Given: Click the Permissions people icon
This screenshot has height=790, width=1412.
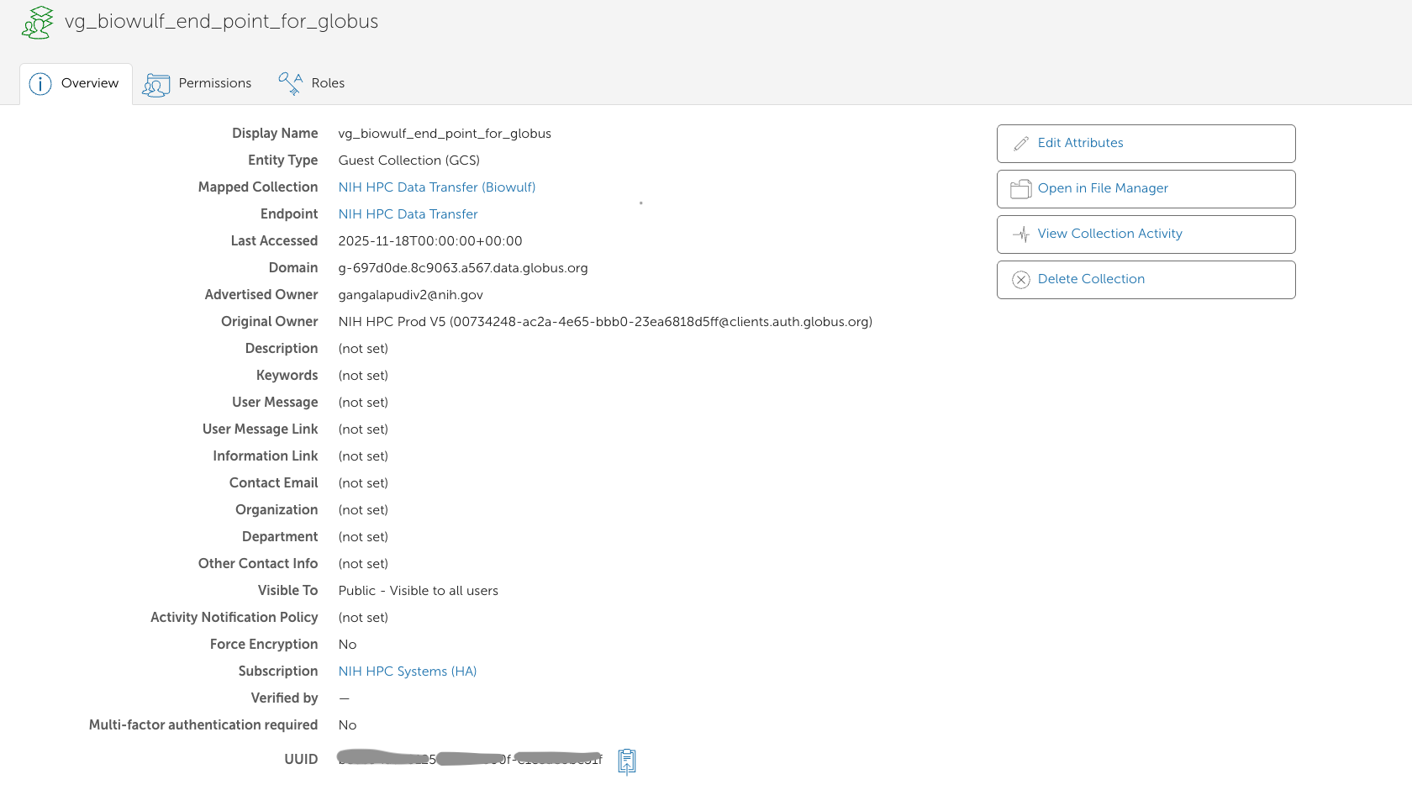Looking at the screenshot, I should [x=156, y=84].
